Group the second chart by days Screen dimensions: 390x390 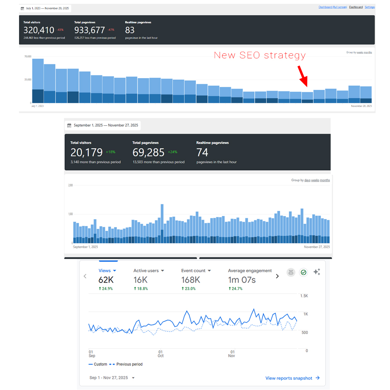pyautogui.click(x=307, y=180)
